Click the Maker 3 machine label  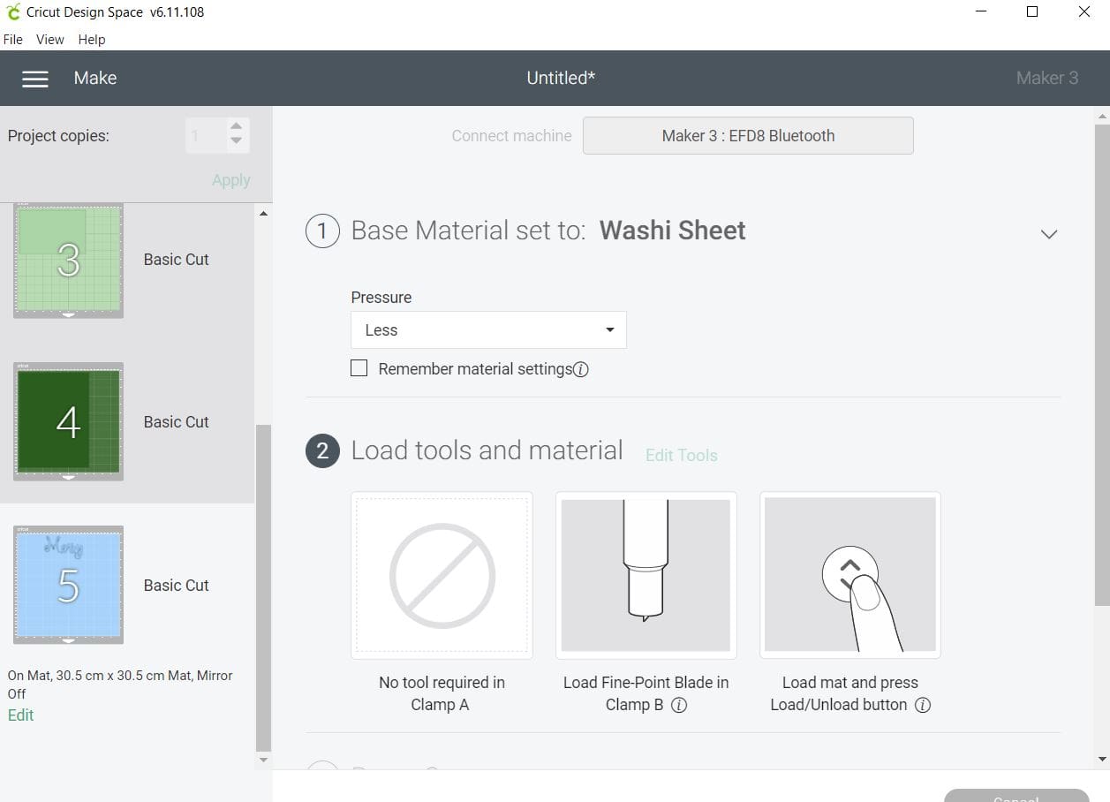point(1047,78)
